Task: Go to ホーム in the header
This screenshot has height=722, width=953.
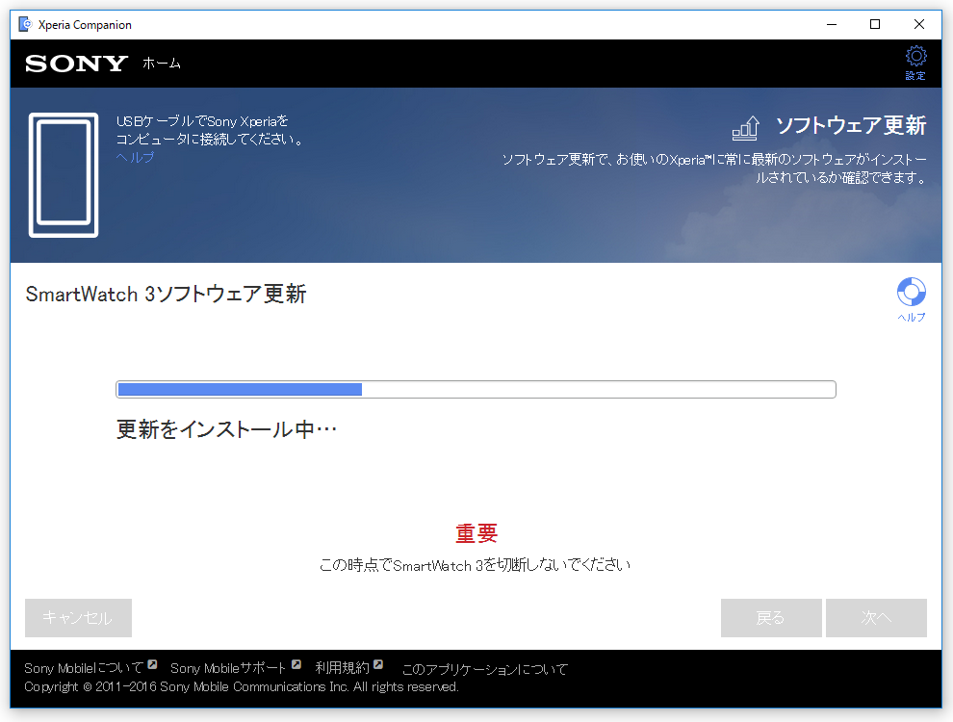Action: coord(162,64)
